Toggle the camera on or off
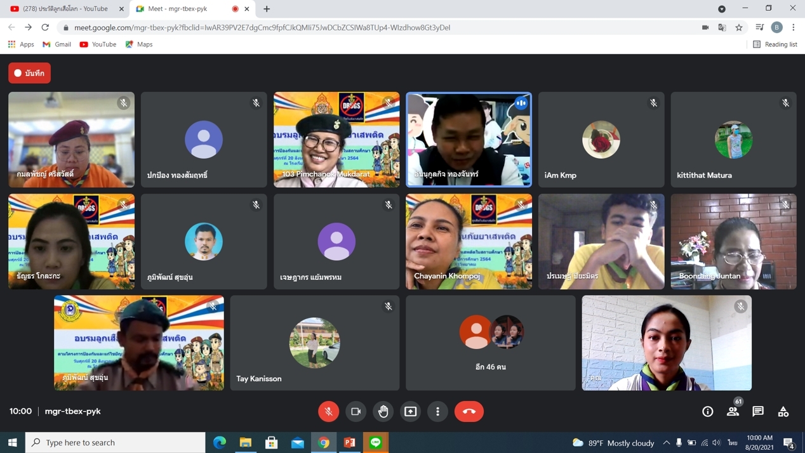805x453 pixels. pyautogui.click(x=356, y=412)
